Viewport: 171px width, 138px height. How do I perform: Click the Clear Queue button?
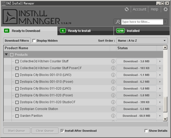click(45, 131)
